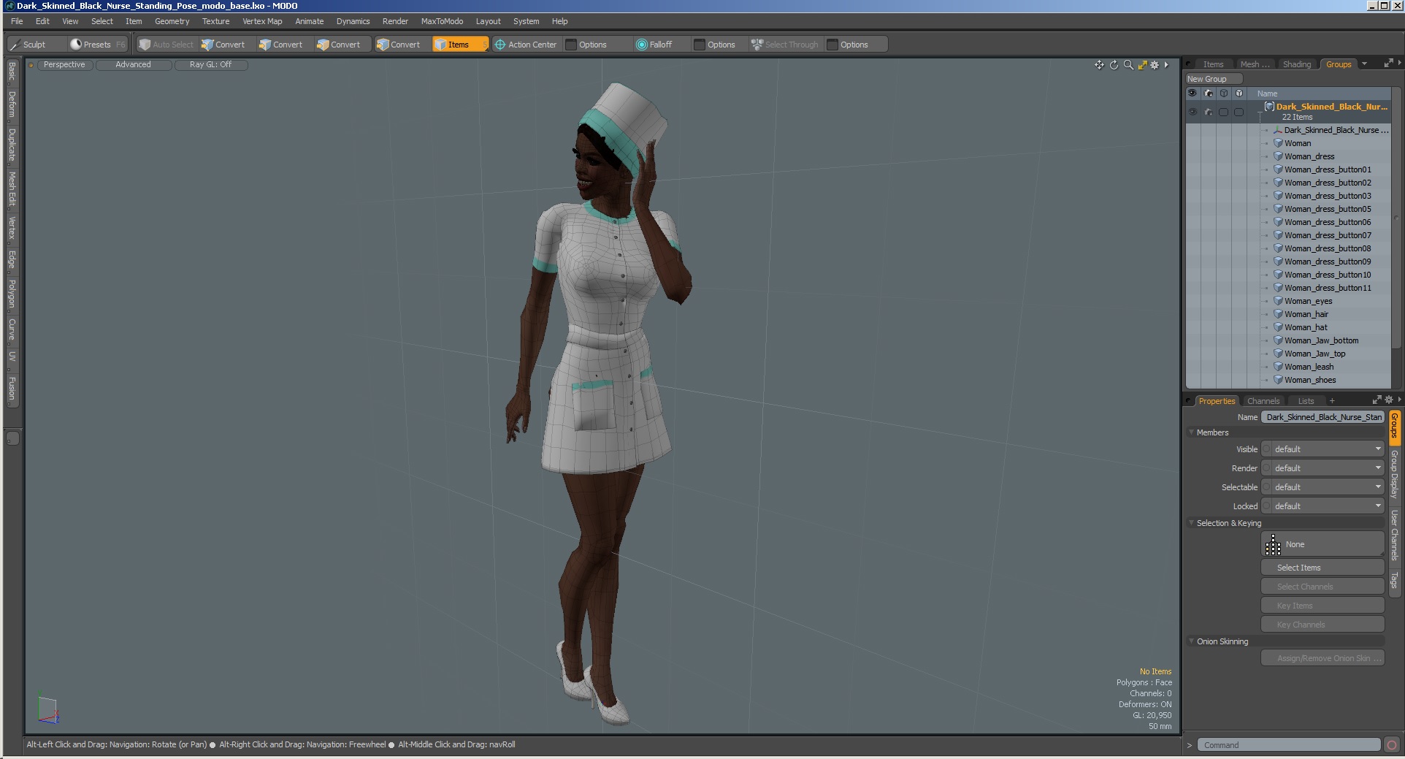The height and width of the screenshot is (759, 1405).
Task: Open the Group Display vertical tab
Action: [x=1394, y=475]
